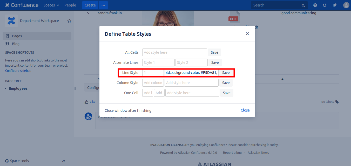Select Blog in the sidebar
Image resolution: width=351 pixels, height=166 pixels.
(x=16, y=44)
